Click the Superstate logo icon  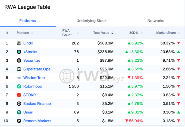(19, 69)
